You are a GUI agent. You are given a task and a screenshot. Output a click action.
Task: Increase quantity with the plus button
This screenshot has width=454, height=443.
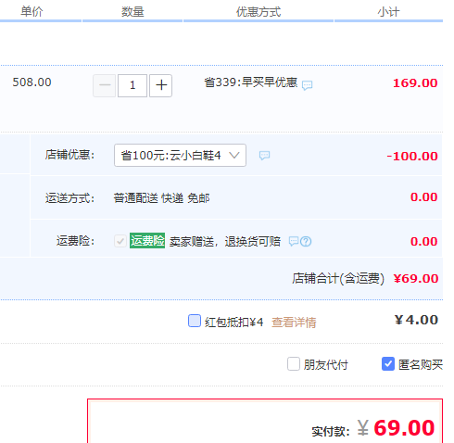[161, 85]
